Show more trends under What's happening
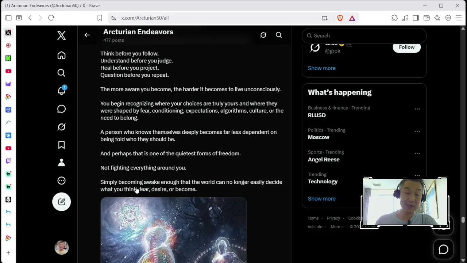This screenshot has height=263, width=467. (321, 199)
